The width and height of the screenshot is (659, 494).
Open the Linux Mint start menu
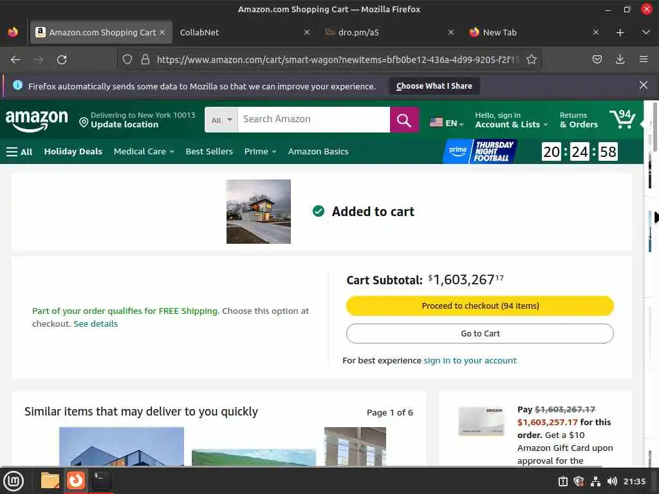[14, 481]
